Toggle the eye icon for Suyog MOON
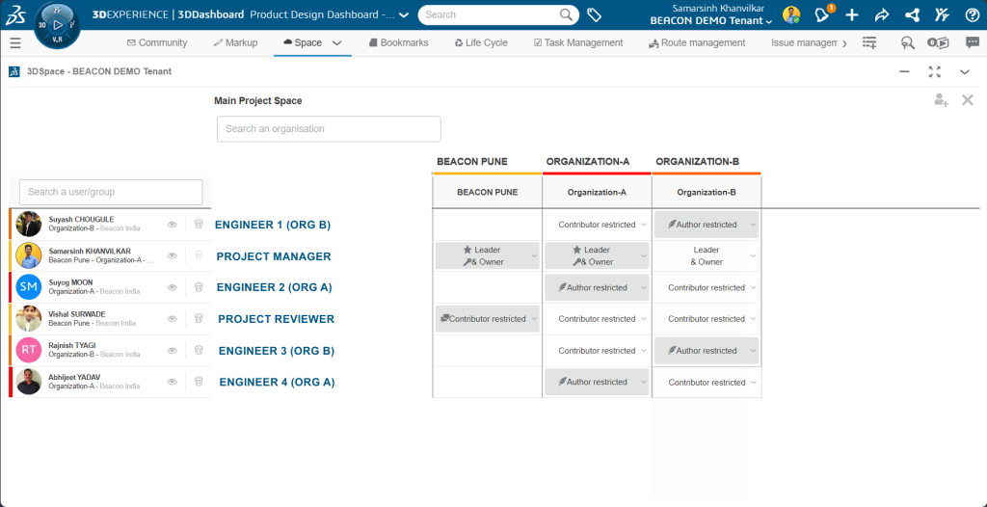 click(x=173, y=287)
